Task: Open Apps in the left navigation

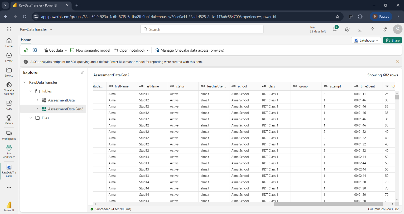Action: click(9, 105)
